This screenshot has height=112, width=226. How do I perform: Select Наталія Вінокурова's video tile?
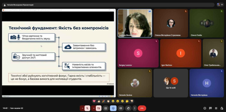coord(135,23)
